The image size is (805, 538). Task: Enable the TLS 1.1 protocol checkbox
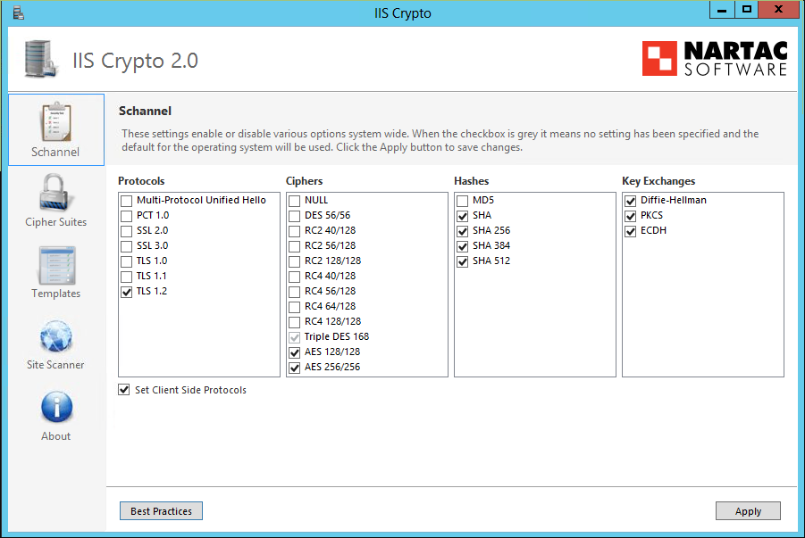pyautogui.click(x=126, y=277)
